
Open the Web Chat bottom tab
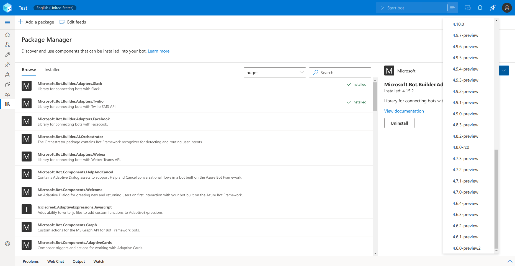pyautogui.click(x=56, y=261)
